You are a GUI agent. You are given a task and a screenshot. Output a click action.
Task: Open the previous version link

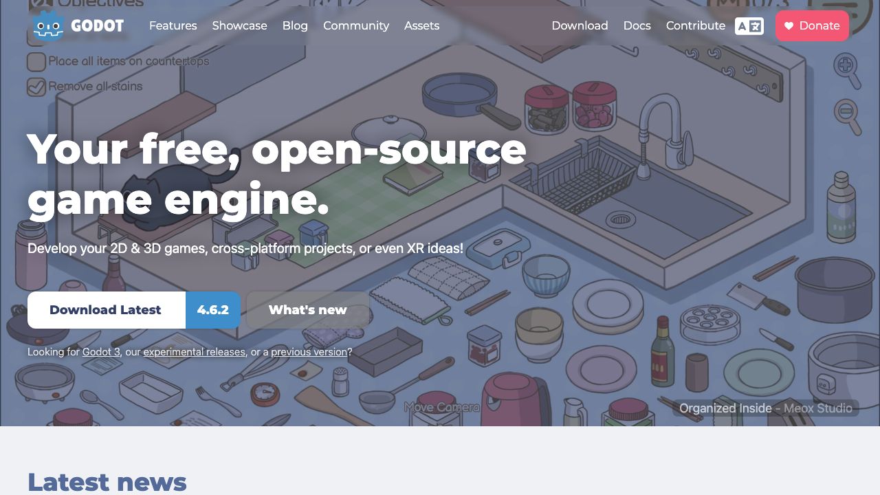pyautogui.click(x=309, y=352)
